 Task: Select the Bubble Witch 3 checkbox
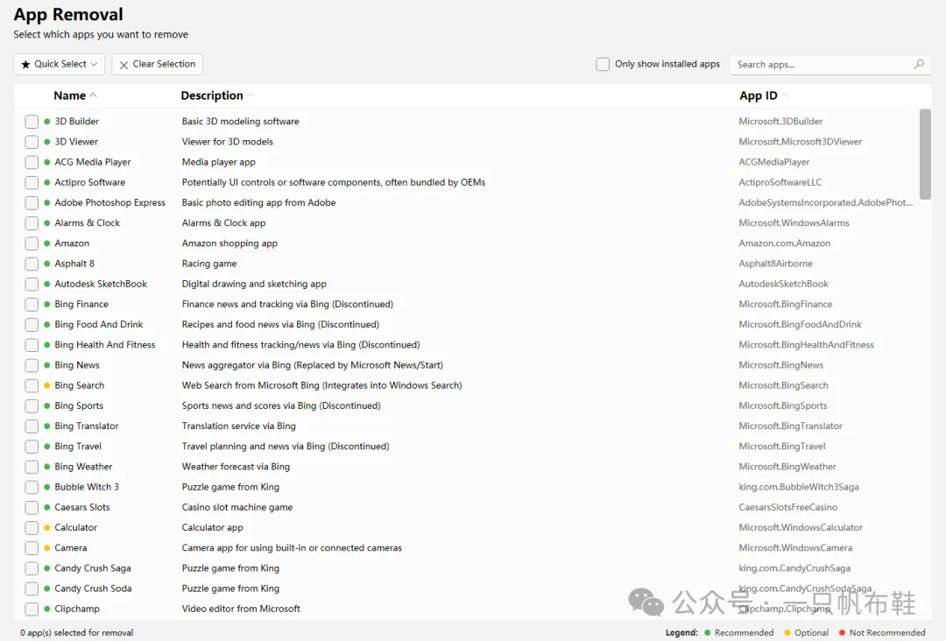click(x=32, y=487)
